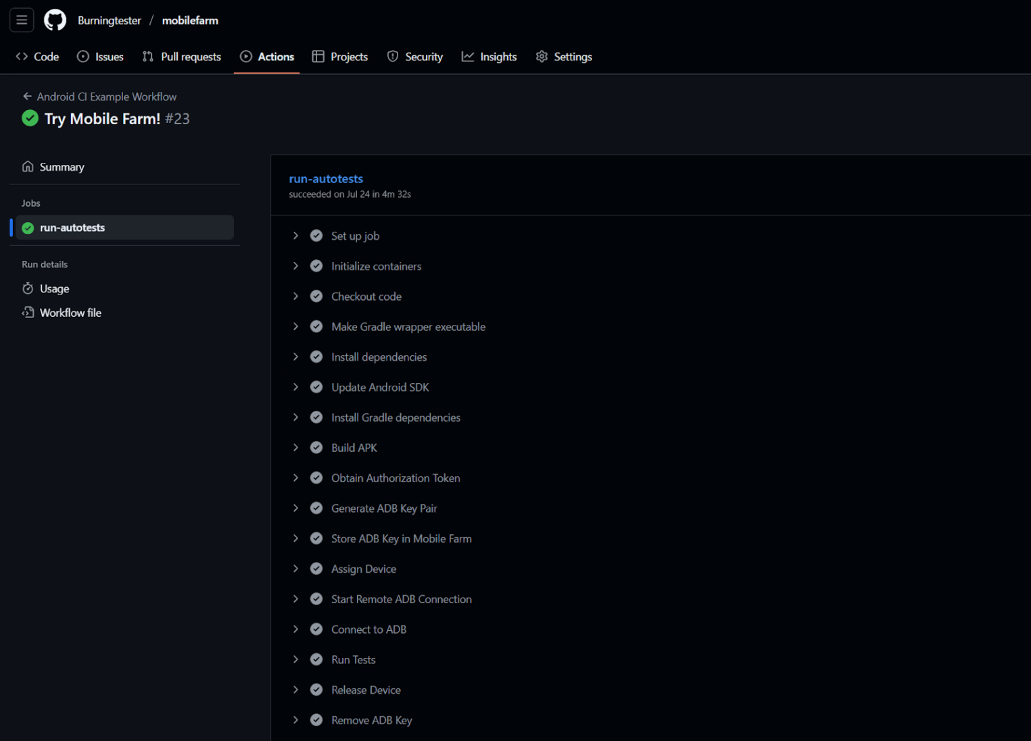
Task: Open the hamburger navigation menu
Action: pos(22,20)
